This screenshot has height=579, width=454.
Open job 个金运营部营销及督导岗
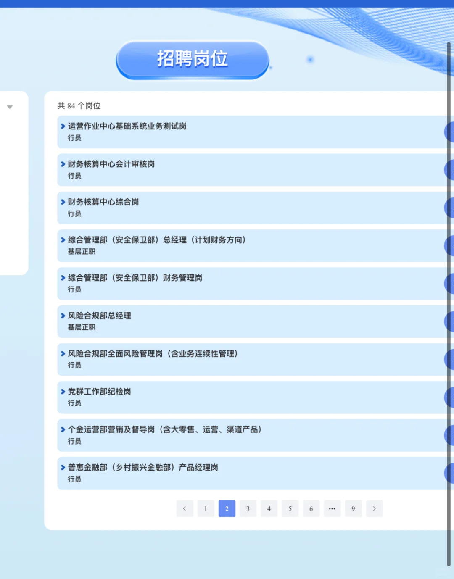pyautogui.click(x=165, y=429)
